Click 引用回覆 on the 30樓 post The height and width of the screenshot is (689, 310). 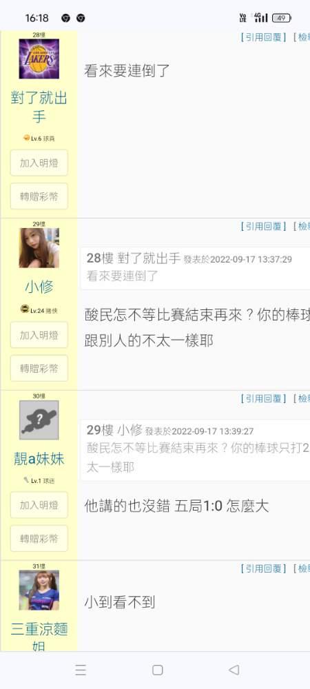point(263,398)
